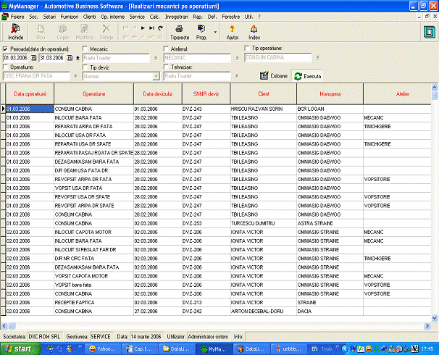Click the Inchide toolbar icon
Screen dimensions: 439x355
point(15,29)
